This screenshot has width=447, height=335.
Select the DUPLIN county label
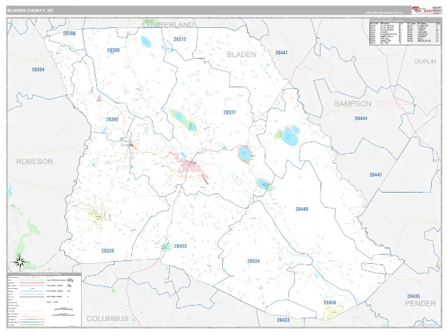(425, 61)
